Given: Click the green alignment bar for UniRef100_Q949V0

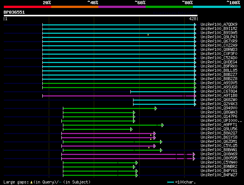Looking at the screenshot, I should pos(109,108).
